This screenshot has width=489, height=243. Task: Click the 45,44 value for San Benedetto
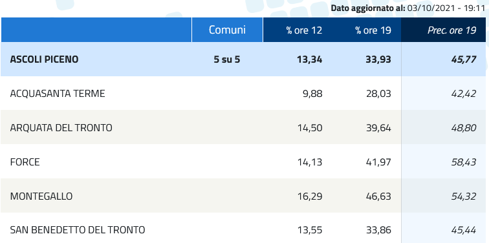(x=464, y=230)
